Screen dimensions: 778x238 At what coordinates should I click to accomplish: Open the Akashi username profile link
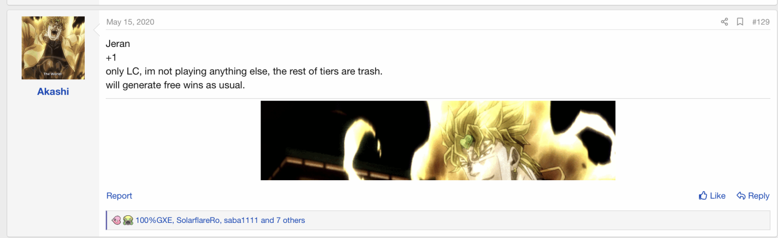(53, 92)
